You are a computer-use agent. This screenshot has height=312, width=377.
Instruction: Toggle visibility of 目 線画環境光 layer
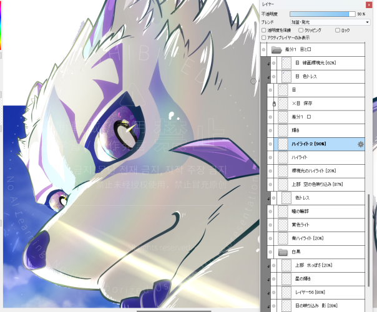pos(273,63)
